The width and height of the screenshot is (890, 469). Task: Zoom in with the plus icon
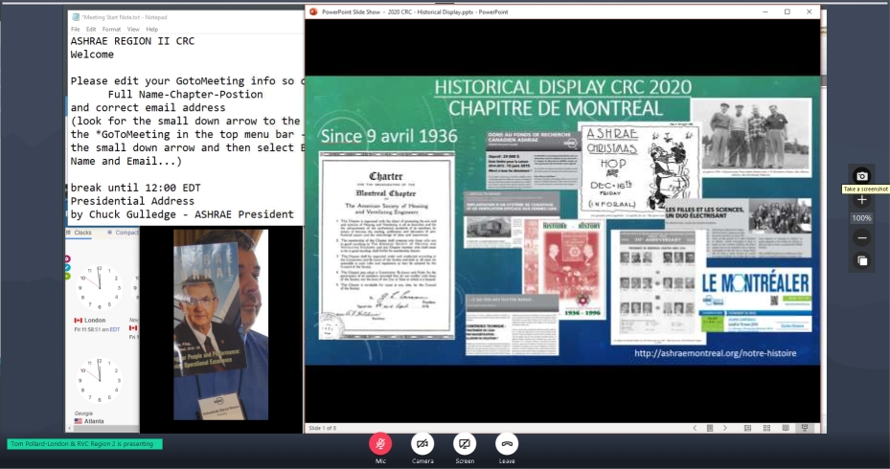tap(861, 200)
